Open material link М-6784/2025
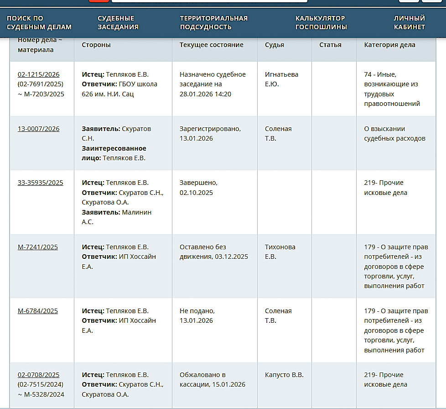 coord(37,311)
